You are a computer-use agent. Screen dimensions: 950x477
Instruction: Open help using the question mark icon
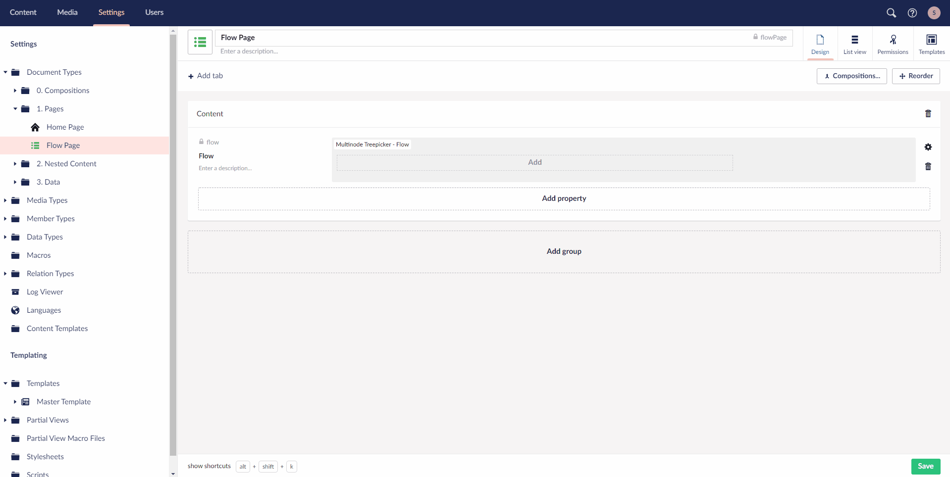click(913, 13)
